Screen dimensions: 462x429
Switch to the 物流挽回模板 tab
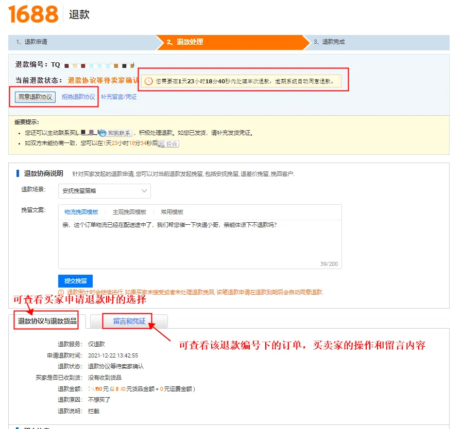(81, 212)
